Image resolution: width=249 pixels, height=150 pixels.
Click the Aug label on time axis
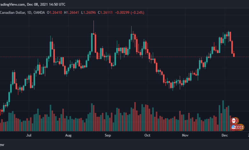tap(68, 135)
